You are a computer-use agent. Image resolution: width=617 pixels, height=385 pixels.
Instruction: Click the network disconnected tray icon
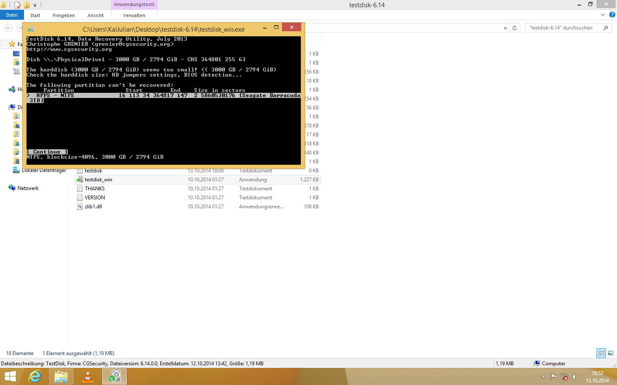pyautogui.click(x=564, y=377)
